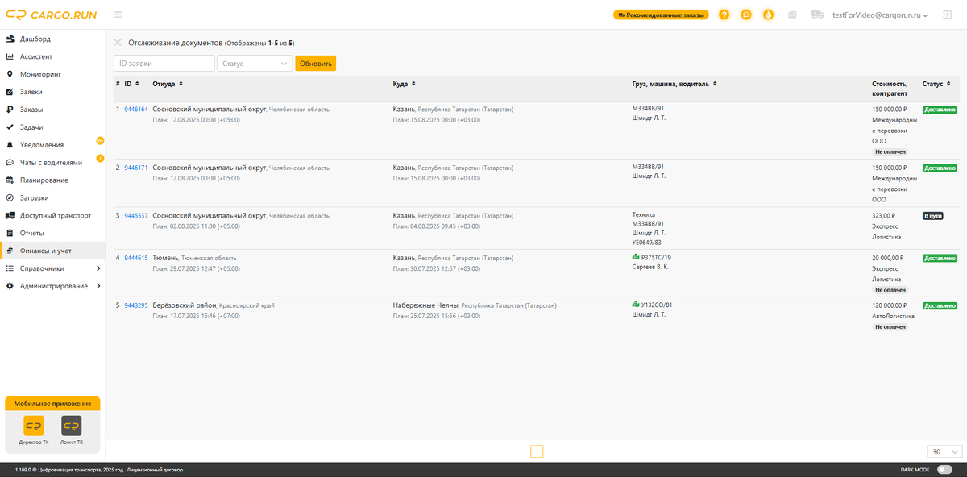This screenshot has width=967, height=477.
Task: Expand the Справочники submenu chevron
Action: [98, 268]
